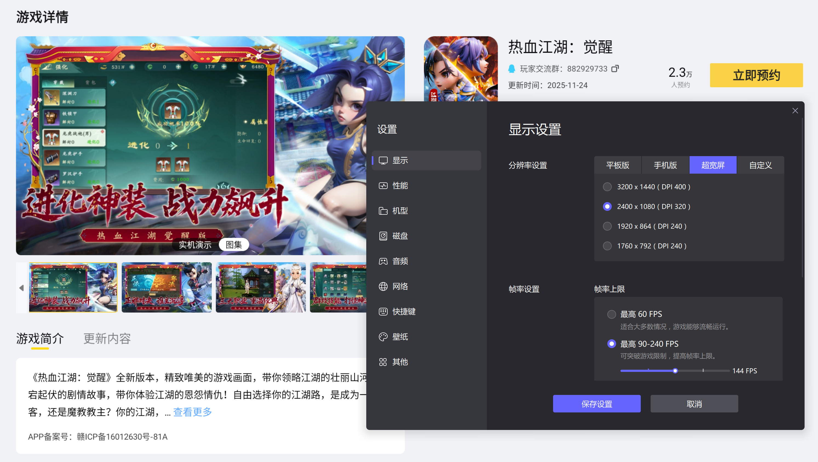Switch resolution preset to 平板版 tab
The height and width of the screenshot is (462, 818).
[x=618, y=165]
